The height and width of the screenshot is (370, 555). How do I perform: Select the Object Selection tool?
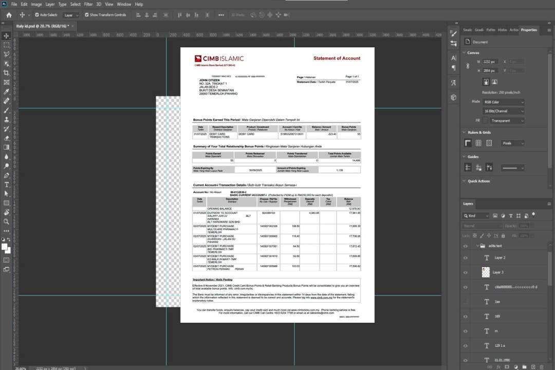pyautogui.click(x=6, y=64)
